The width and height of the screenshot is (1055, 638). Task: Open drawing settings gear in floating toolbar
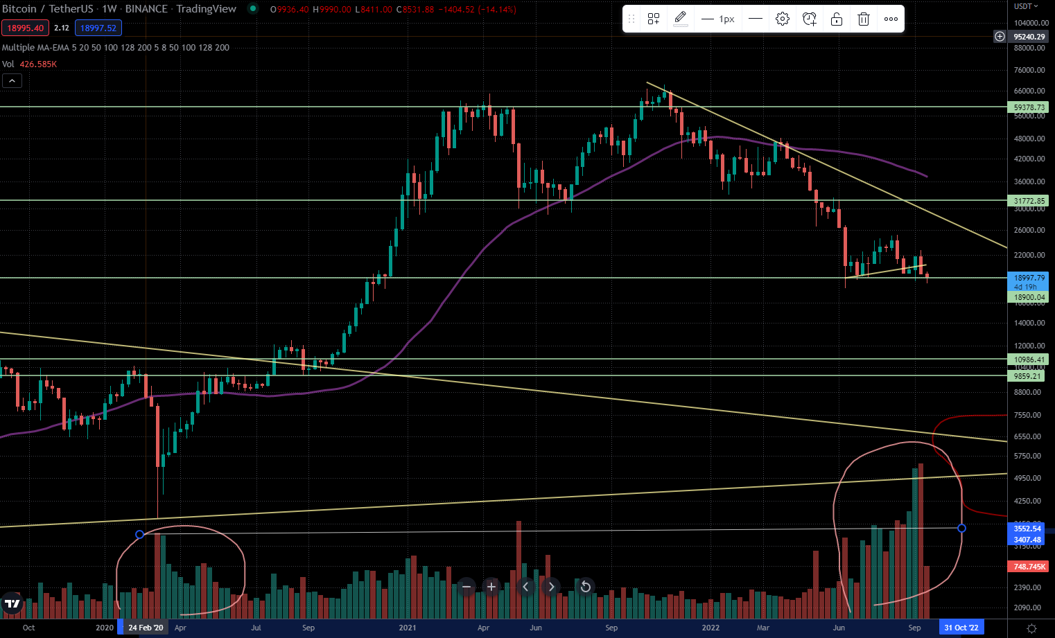pyautogui.click(x=783, y=19)
